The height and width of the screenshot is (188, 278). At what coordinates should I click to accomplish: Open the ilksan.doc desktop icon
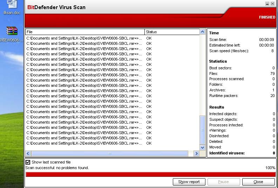(12, 7)
